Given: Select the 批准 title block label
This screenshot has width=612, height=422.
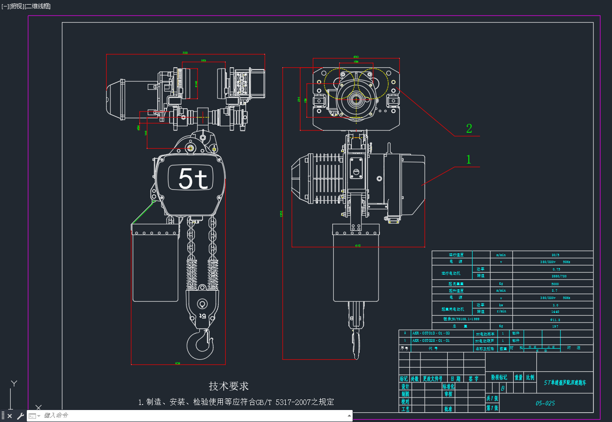Looking at the screenshot, I should coord(448,409).
